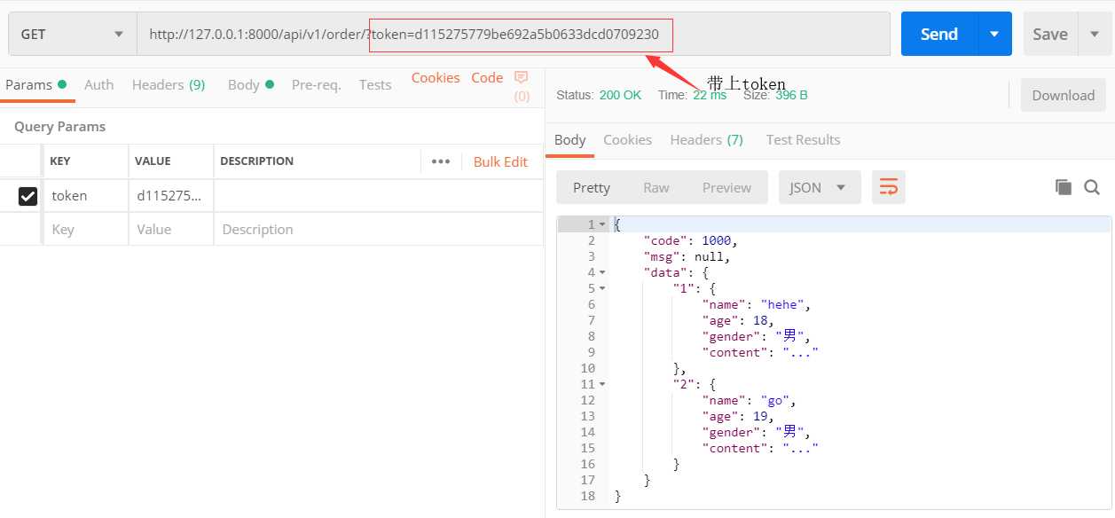Switch to the Preview view mode
Screen dimensions: 1115x518
coord(726,187)
